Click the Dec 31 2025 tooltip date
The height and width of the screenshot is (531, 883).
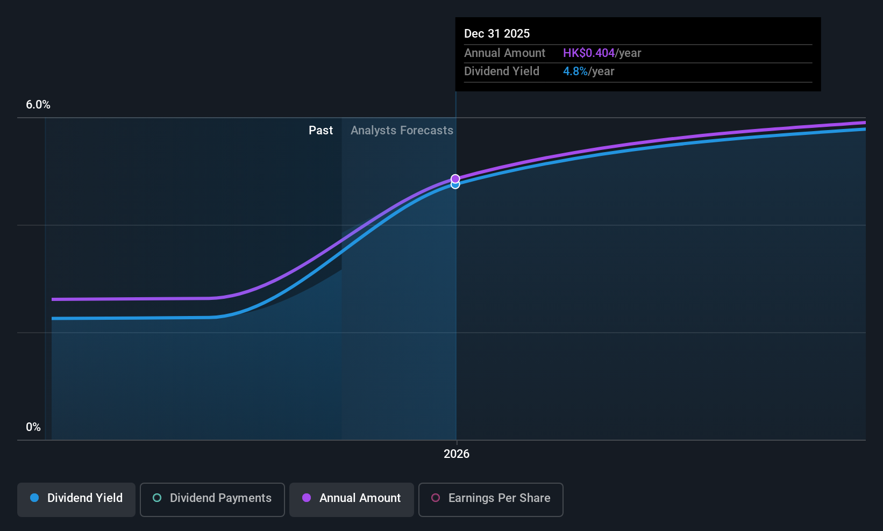(x=497, y=33)
